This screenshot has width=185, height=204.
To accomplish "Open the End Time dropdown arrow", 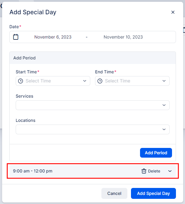I will [164, 81].
